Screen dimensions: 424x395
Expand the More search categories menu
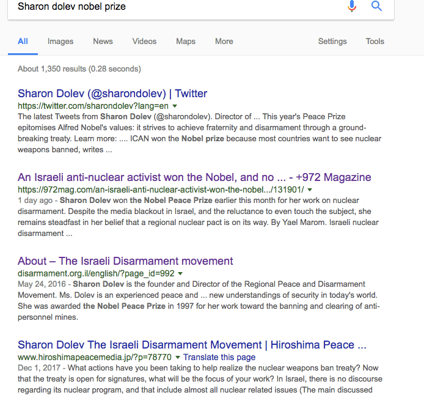click(224, 42)
